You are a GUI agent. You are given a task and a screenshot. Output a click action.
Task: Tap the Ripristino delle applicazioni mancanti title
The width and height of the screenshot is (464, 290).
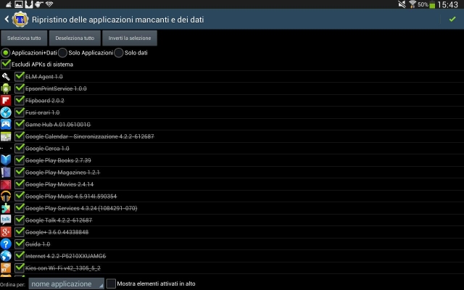(x=117, y=20)
